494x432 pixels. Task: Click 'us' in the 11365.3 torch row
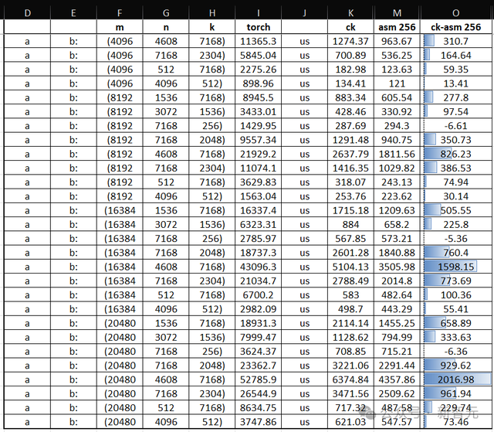coord(304,41)
